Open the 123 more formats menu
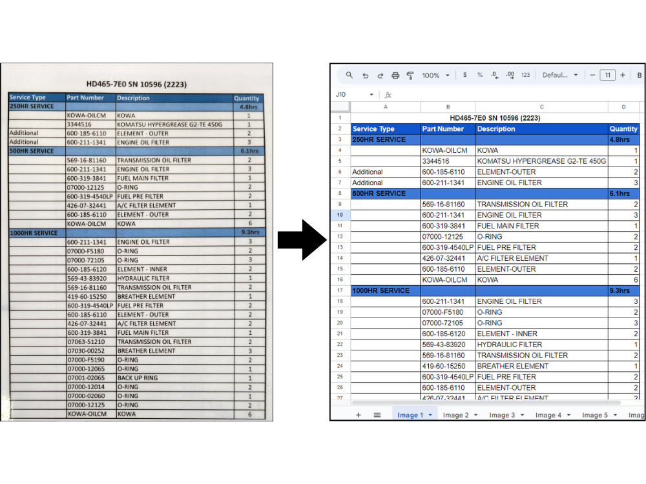The height and width of the screenshot is (484, 646). tap(525, 75)
